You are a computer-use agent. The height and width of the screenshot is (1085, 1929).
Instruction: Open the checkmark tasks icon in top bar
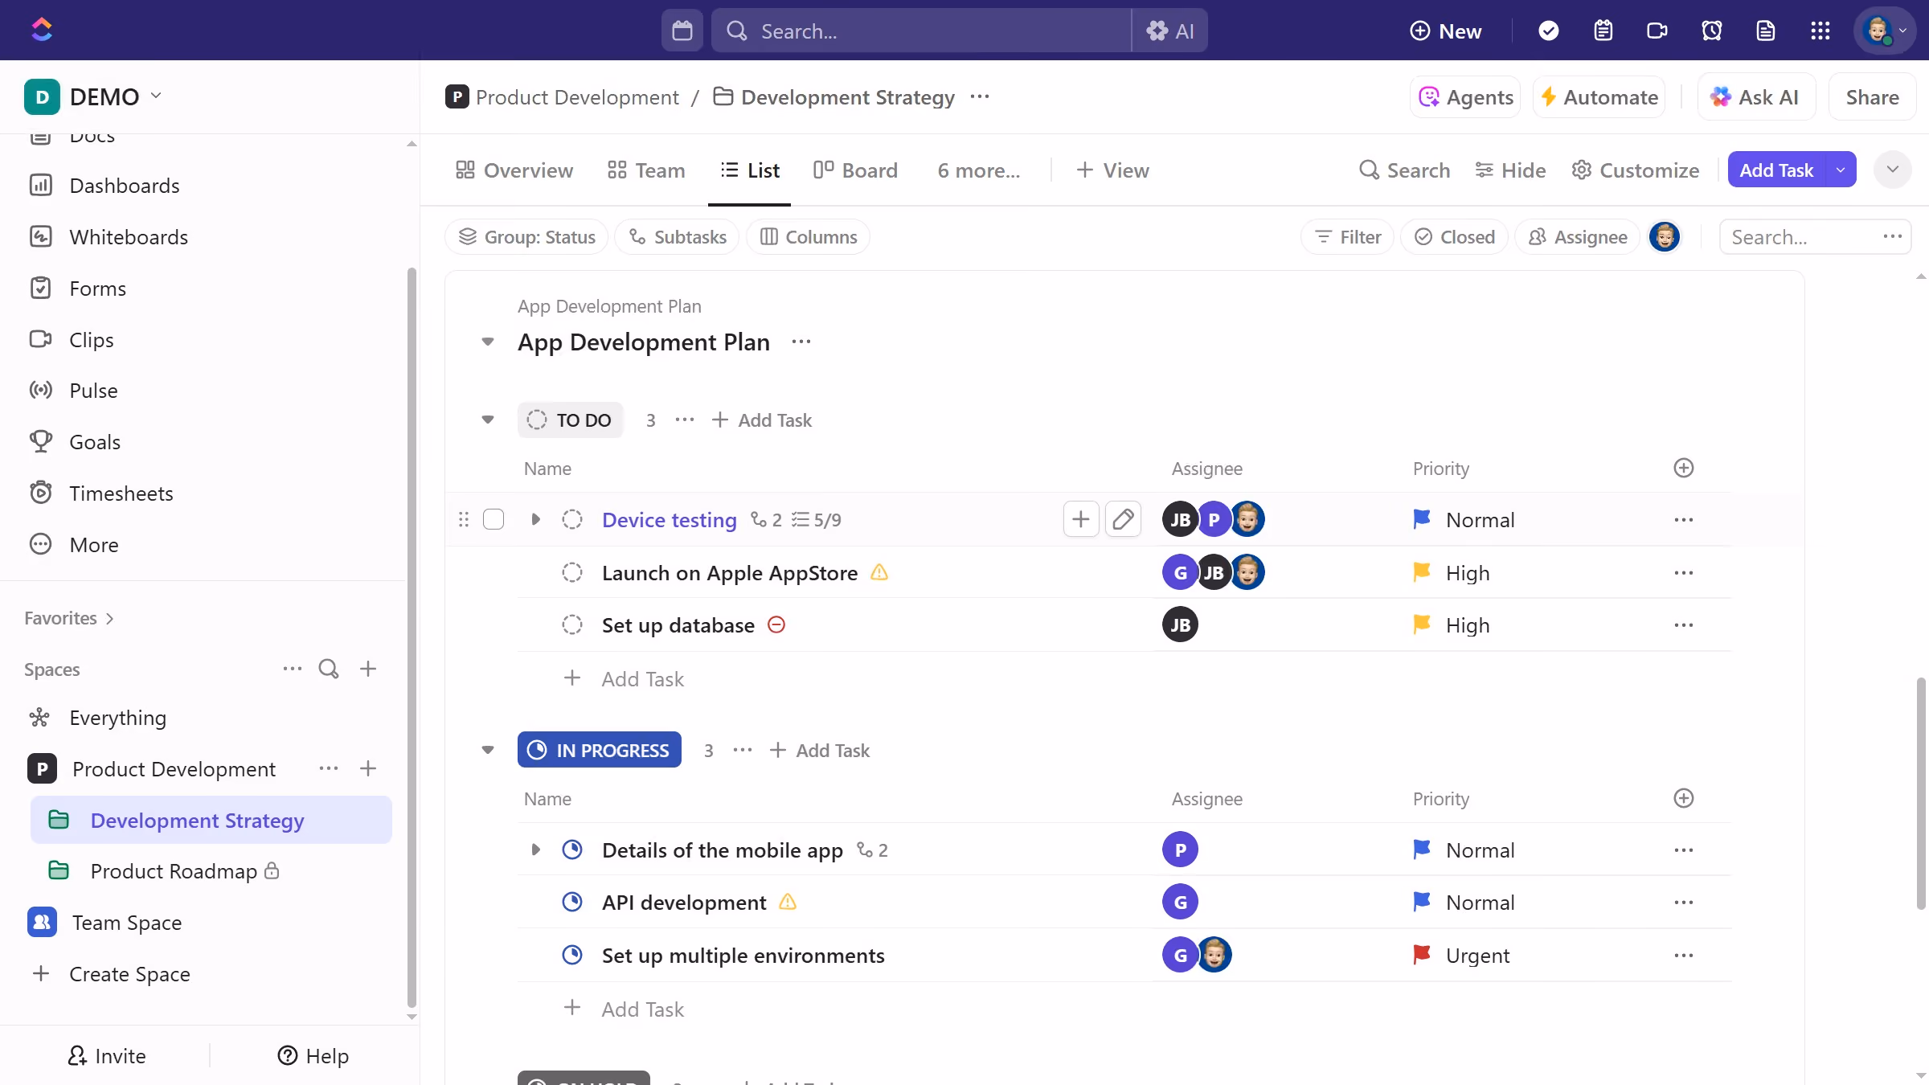(x=1548, y=31)
